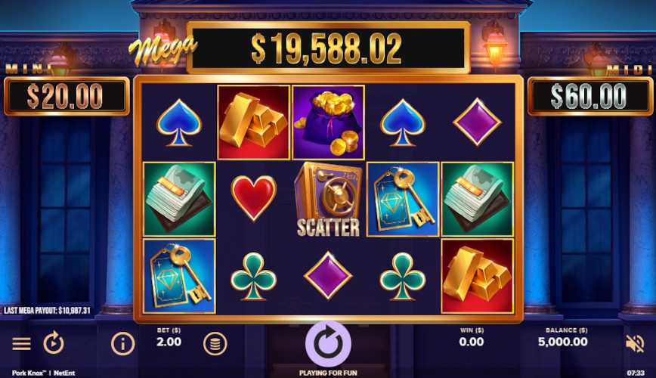Open the coin stack bet selector
Image resolution: width=656 pixels, height=378 pixels.
pyautogui.click(x=215, y=344)
